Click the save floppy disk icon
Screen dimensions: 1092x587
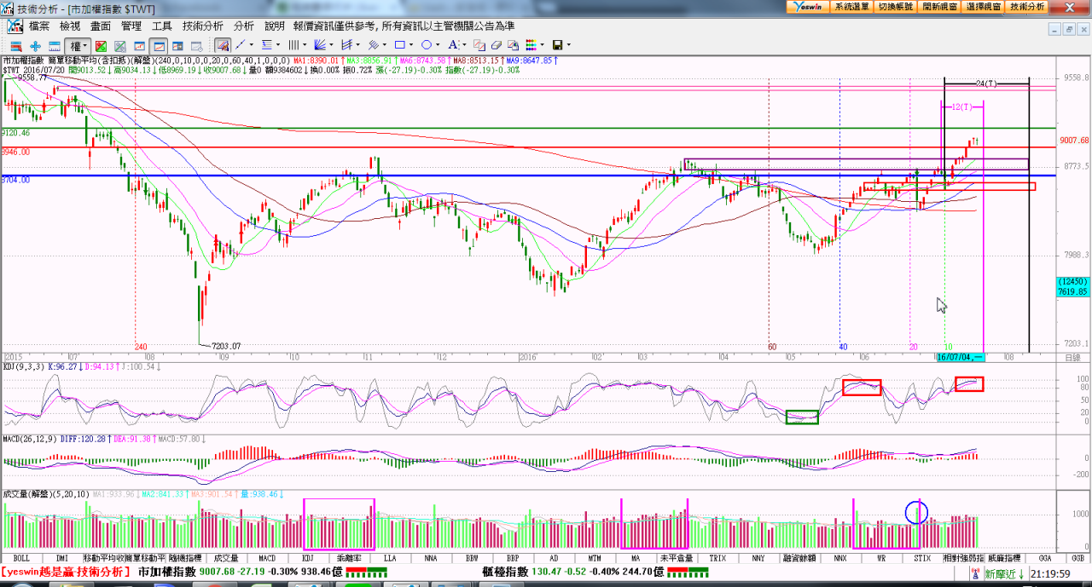pos(557,45)
